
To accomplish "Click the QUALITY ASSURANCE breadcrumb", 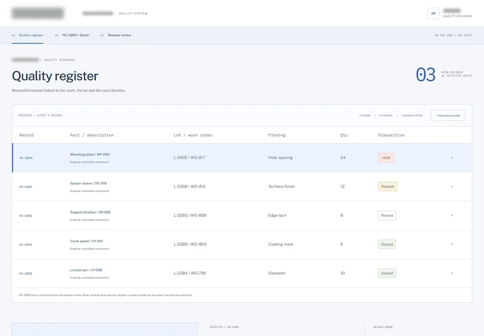I will click(59, 60).
